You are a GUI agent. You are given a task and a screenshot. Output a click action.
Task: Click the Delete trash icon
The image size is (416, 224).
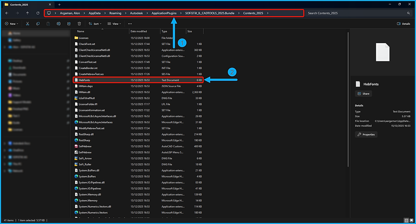click(x=79, y=24)
